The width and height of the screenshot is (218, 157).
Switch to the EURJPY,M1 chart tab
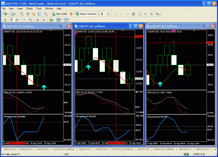[x=102, y=149]
